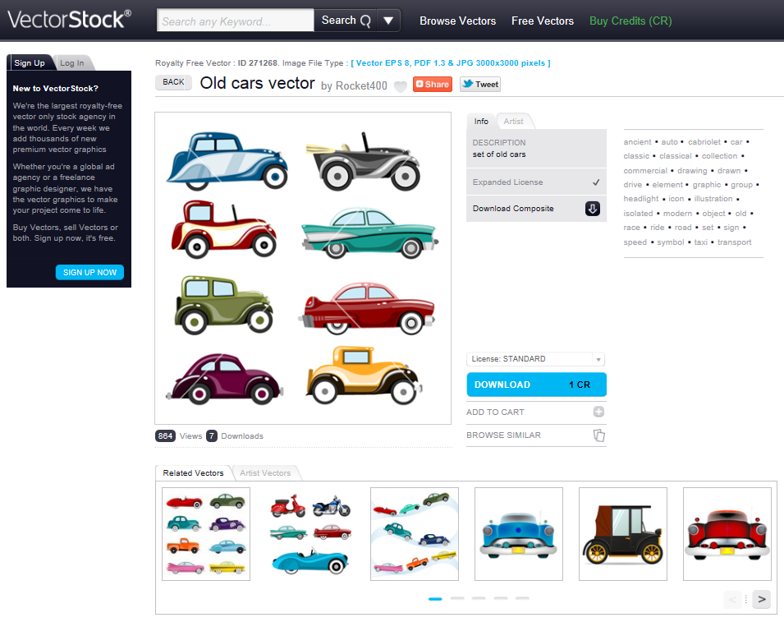The height and width of the screenshot is (622, 784).
Task: Click the 'ancient' tag
Action: [638, 142]
